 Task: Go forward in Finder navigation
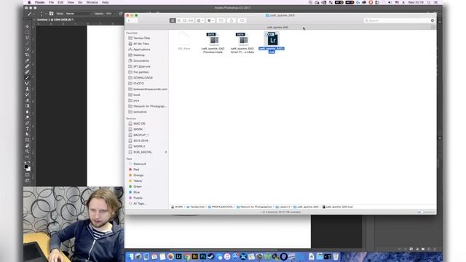point(135,20)
